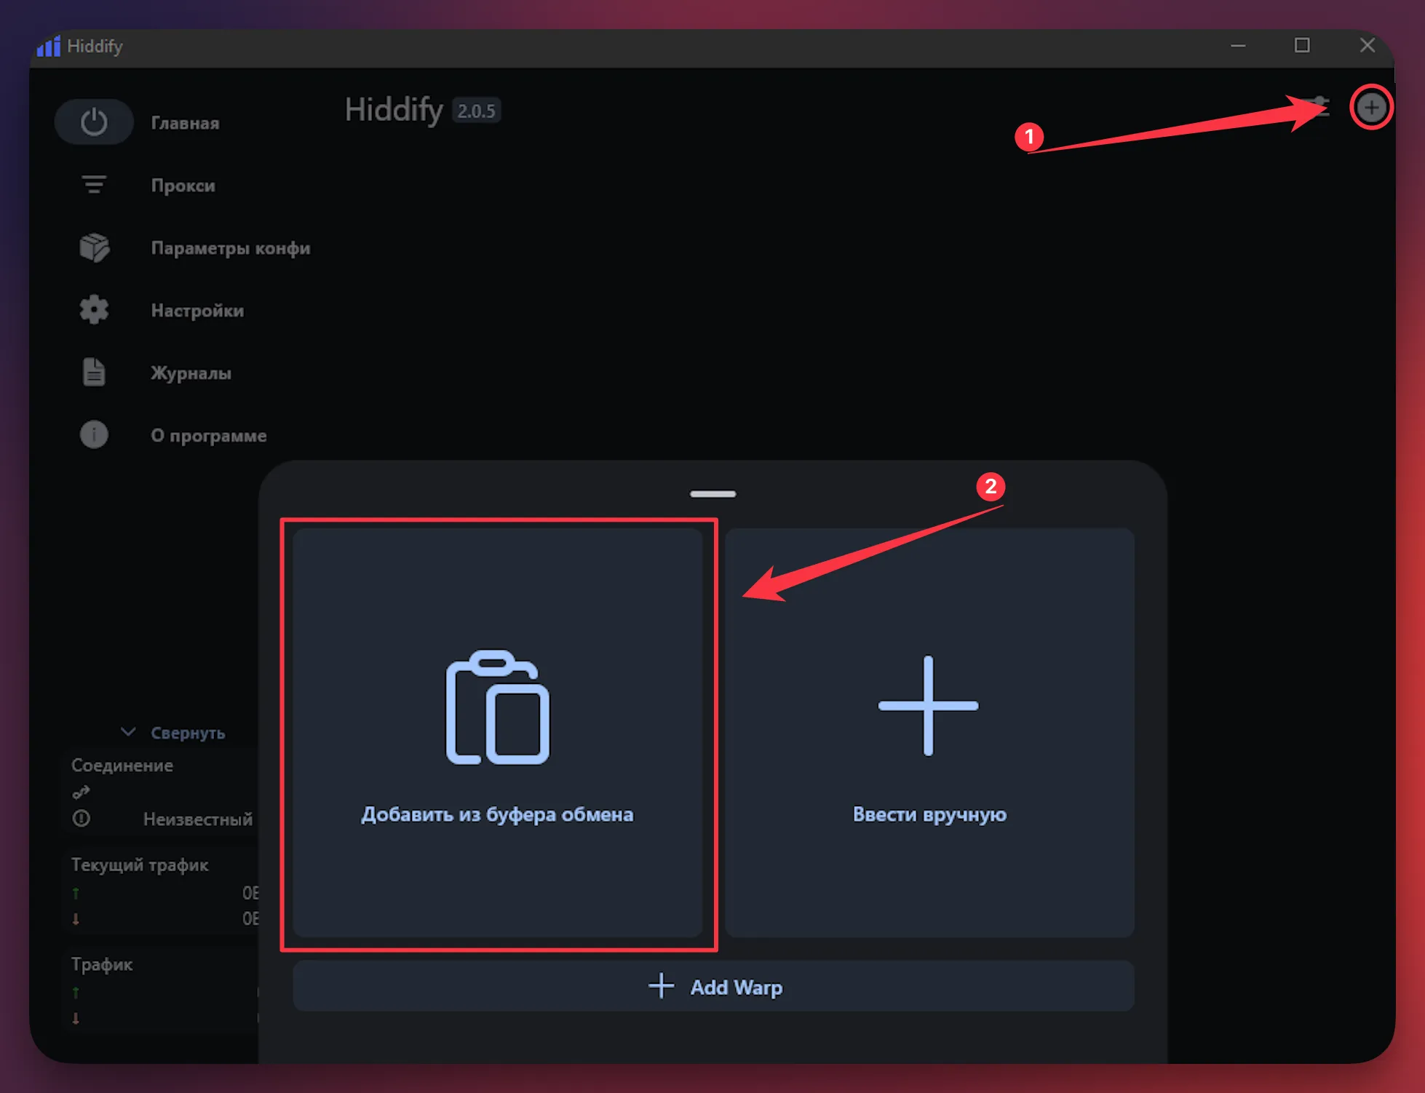Click the bottom sheet drag handle

pos(713,494)
